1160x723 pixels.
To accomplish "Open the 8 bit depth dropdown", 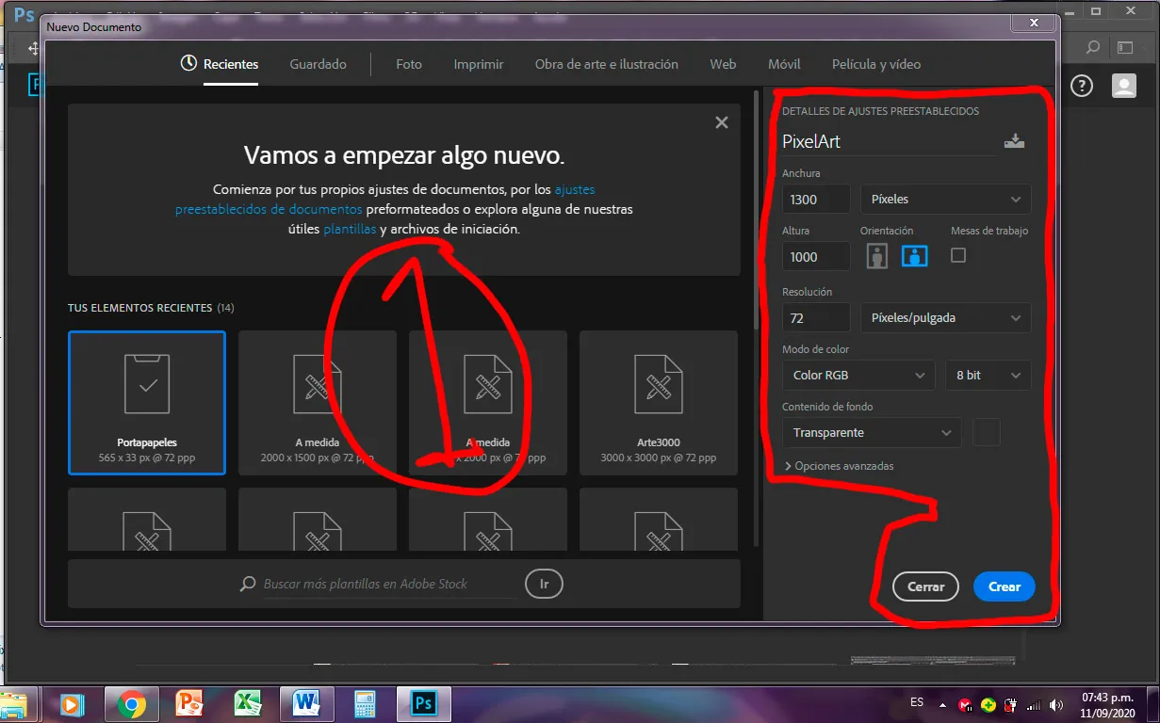I will pyautogui.click(x=988, y=375).
